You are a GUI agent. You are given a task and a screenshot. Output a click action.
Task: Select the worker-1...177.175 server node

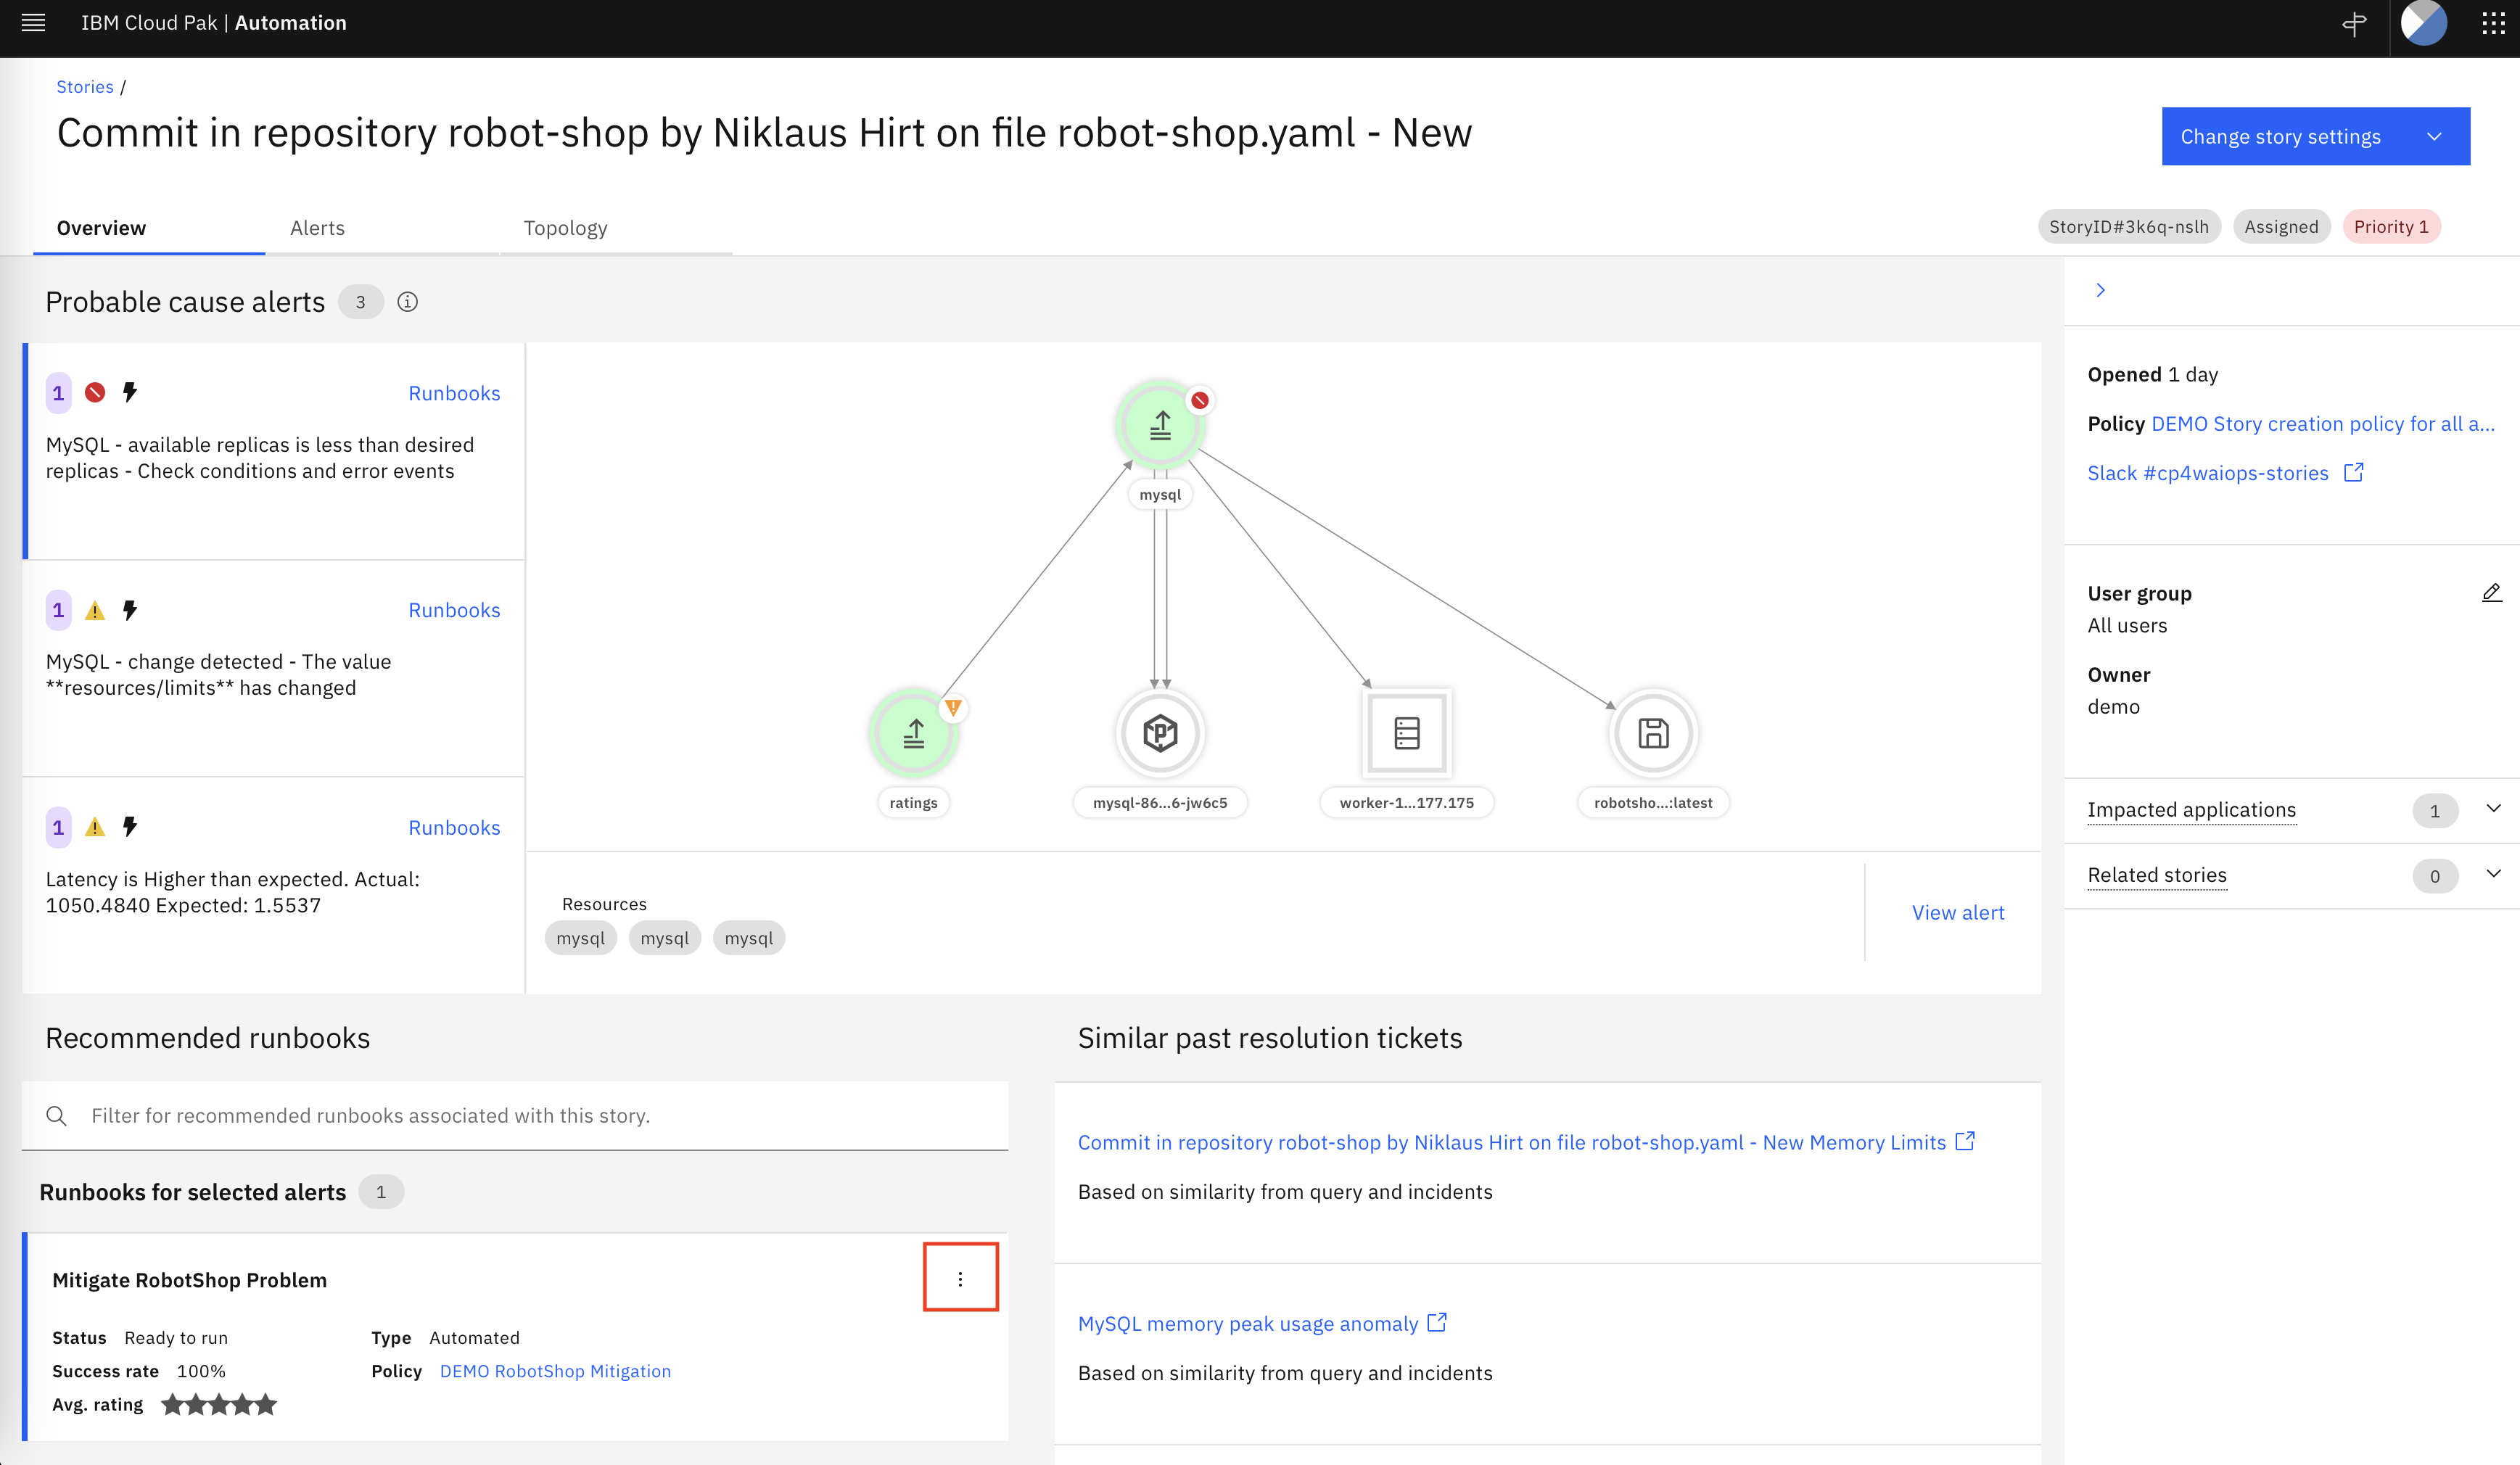click(x=1406, y=733)
